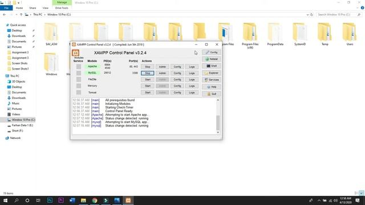This screenshot has height=205, width=365.
Task: Expand the address bar history dropdown
Action: (308, 15)
